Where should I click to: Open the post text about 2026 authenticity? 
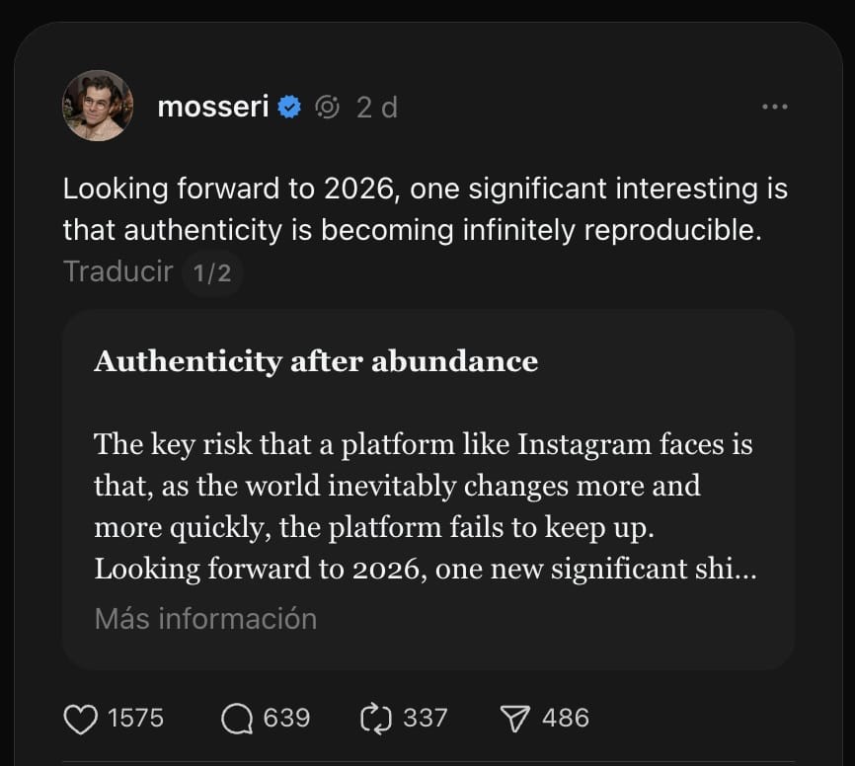(425, 208)
